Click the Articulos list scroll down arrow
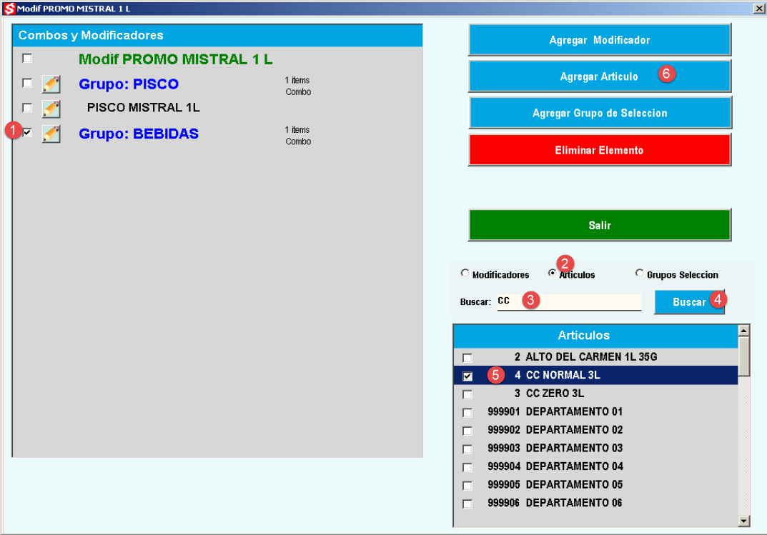Viewport: 767px width, 535px height. (x=743, y=521)
